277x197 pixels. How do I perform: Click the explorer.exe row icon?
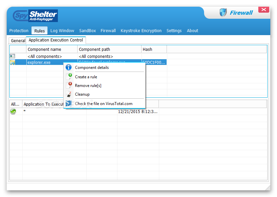click(12, 62)
